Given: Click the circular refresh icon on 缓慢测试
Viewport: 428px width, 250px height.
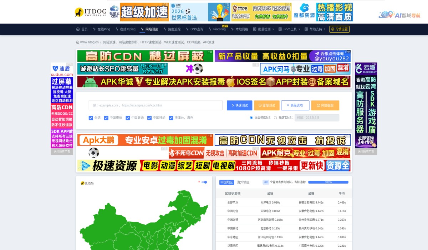Looking at the screenshot, I should [260, 105].
